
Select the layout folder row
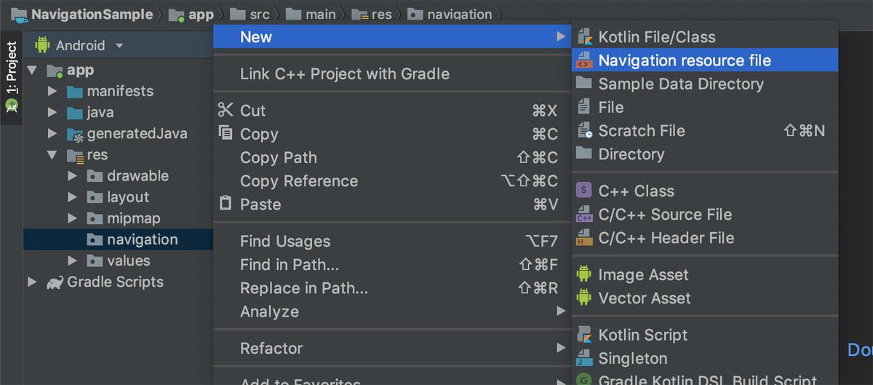point(119,197)
